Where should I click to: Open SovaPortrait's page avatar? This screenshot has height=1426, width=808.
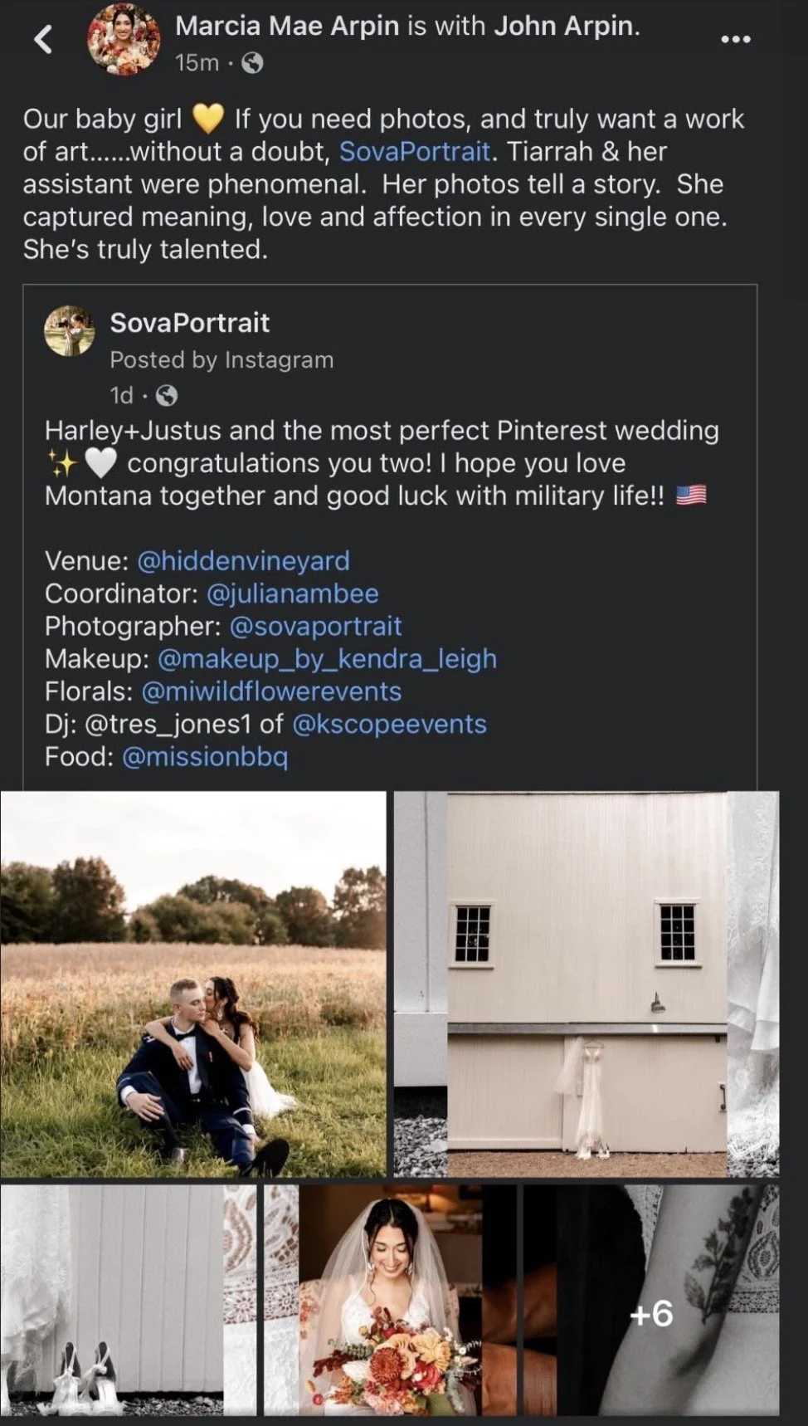(x=70, y=330)
